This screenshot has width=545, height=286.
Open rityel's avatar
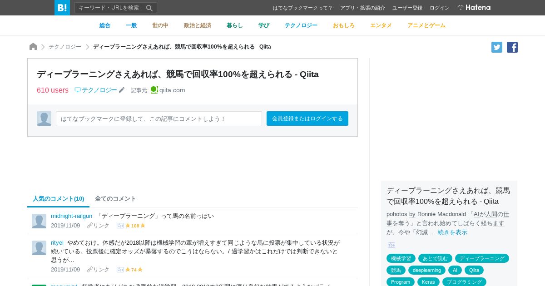[x=39, y=248]
